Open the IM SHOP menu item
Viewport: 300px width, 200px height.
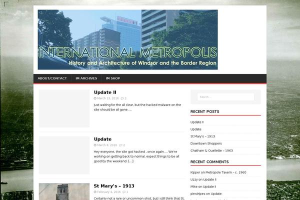[113, 78]
